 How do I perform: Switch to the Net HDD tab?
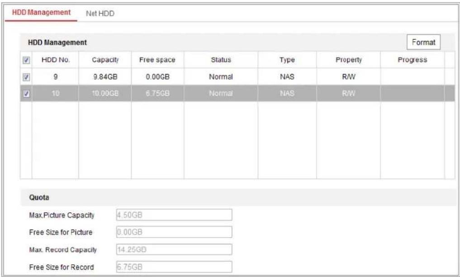coord(100,14)
